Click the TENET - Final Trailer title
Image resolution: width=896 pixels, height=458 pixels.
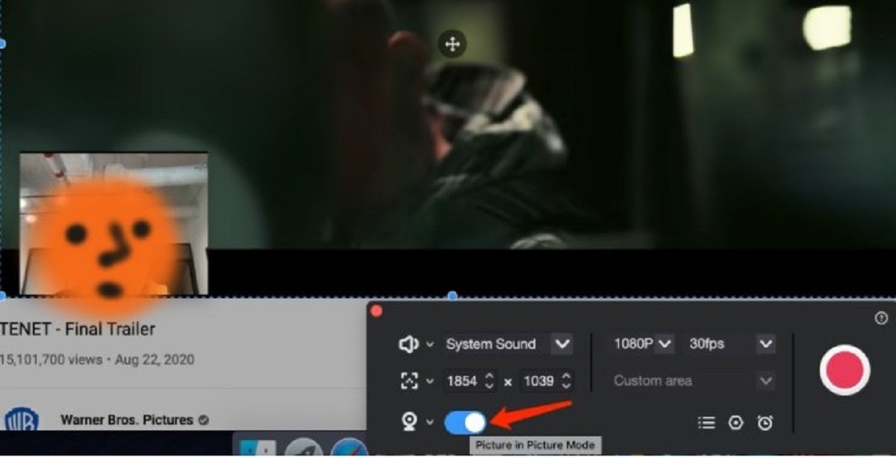coord(78,329)
